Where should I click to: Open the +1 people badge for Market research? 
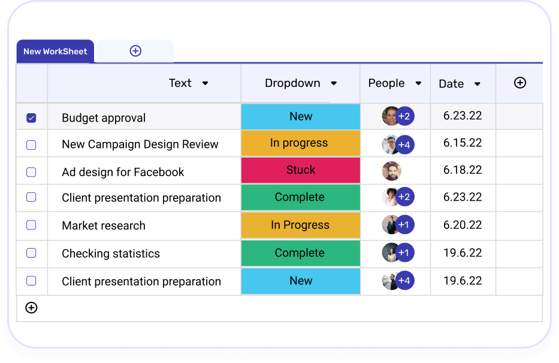[x=405, y=225]
